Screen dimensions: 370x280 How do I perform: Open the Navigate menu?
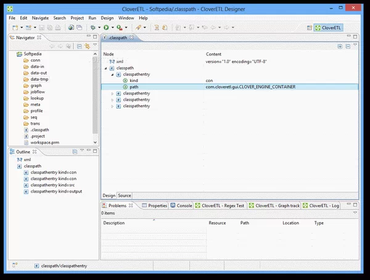click(40, 18)
